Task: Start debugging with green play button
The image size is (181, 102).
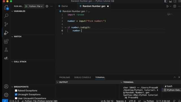Action: click(26, 6)
